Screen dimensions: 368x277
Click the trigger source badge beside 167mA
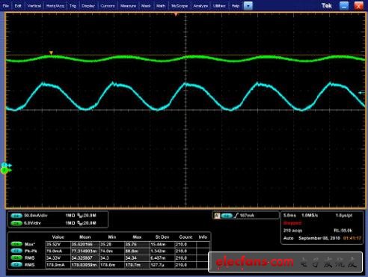(x=227, y=216)
